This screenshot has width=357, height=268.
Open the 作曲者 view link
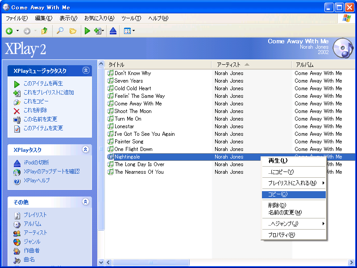click(32, 251)
